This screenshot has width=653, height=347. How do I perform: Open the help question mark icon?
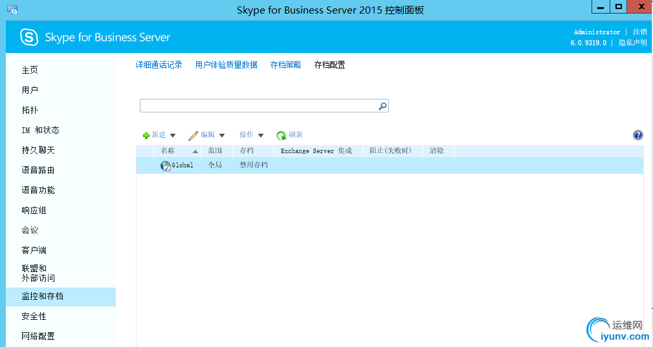point(637,135)
